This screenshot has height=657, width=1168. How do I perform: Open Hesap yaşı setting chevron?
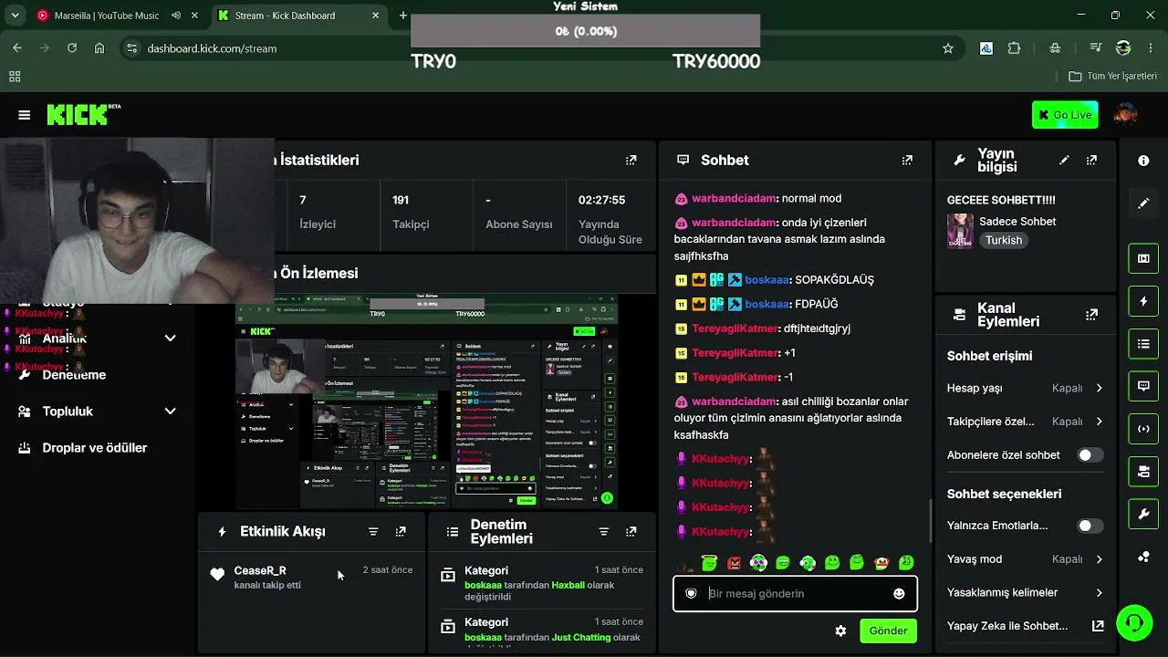tap(1099, 388)
